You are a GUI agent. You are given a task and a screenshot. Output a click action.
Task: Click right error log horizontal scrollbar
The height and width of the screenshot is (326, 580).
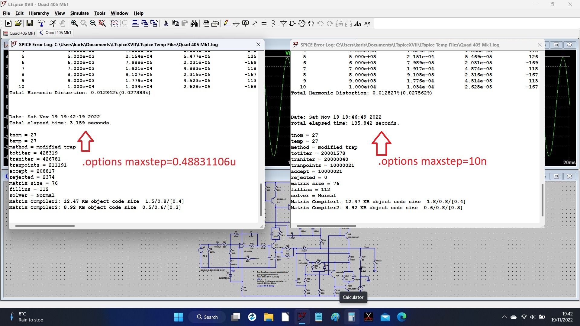tap(326, 226)
